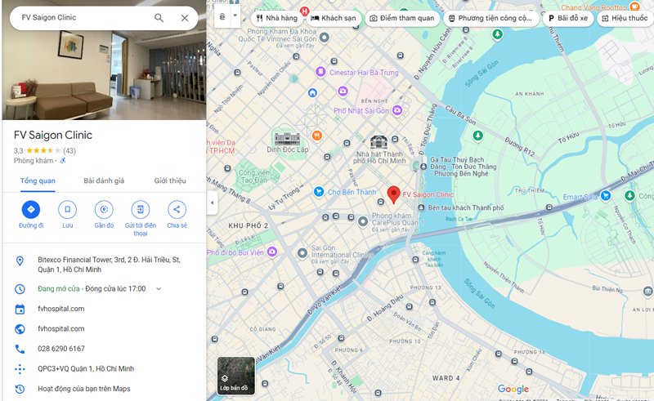
Task: Click the red FV Saigon Clinic map pin
Action: point(393,194)
